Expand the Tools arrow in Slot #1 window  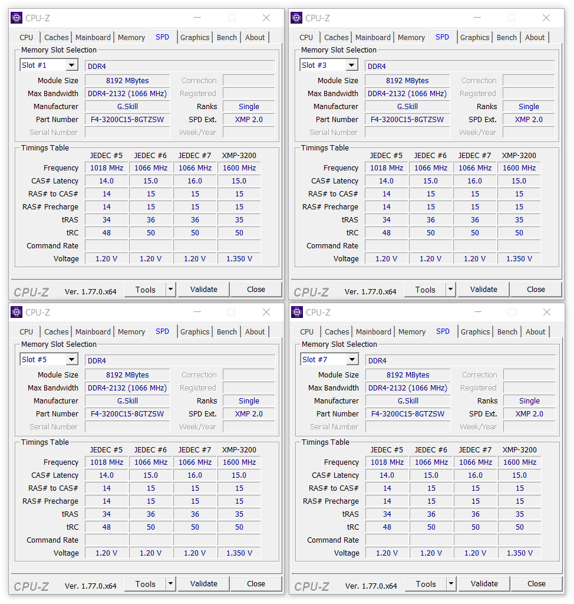171,289
